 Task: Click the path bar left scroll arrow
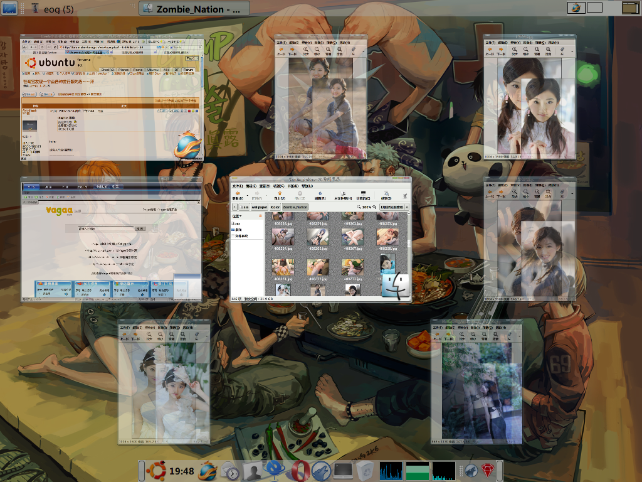(x=234, y=207)
